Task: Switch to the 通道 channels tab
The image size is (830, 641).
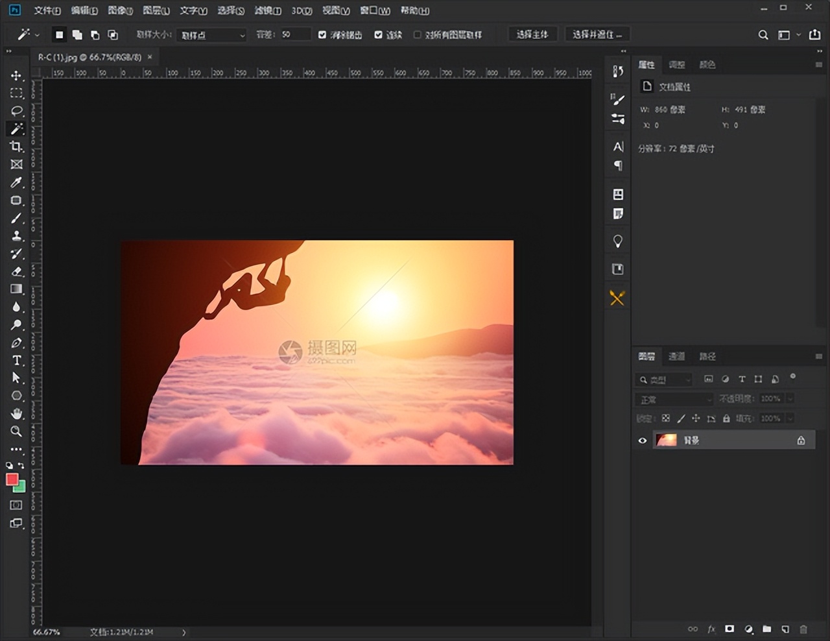Action: 676,356
